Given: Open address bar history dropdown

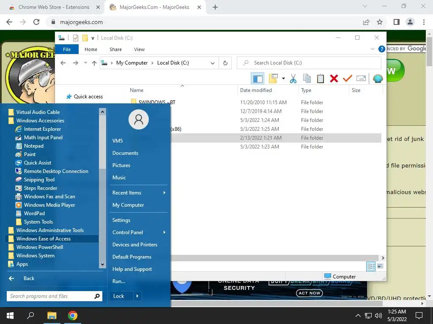Looking at the screenshot, I should point(212,63).
